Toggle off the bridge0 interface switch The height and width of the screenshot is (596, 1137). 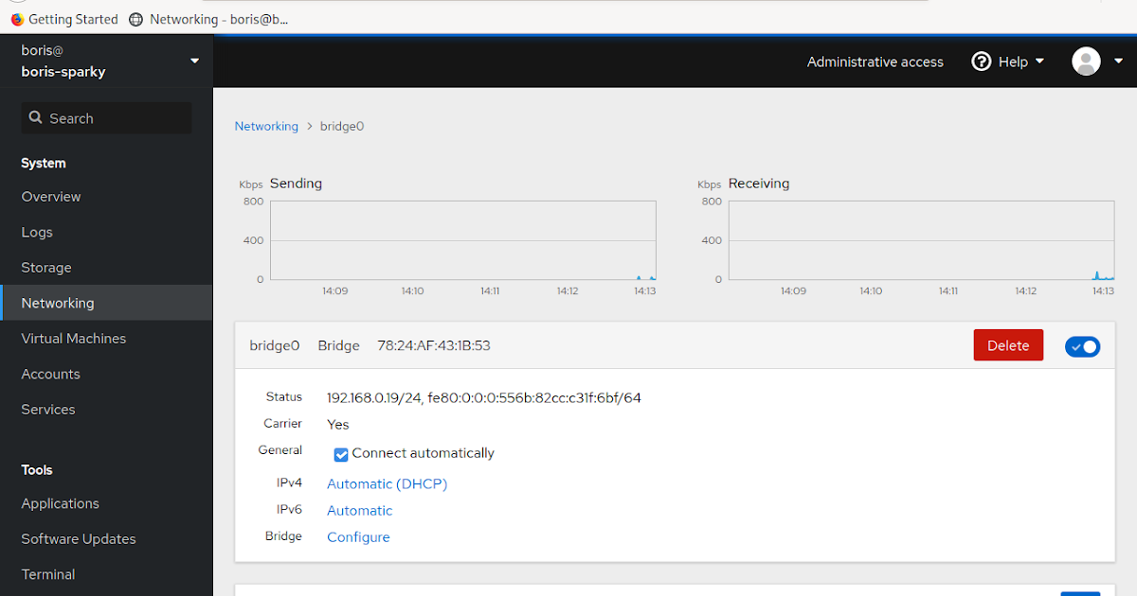(x=1082, y=346)
